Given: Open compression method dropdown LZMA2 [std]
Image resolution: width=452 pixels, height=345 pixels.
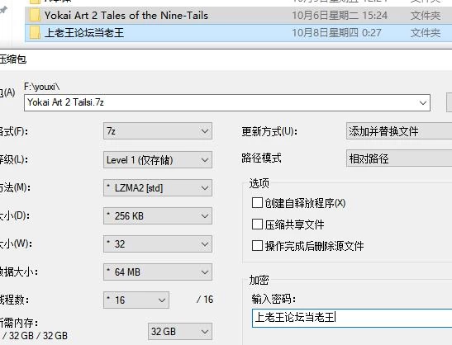Looking at the screenshot, I should [x=158, y=188].
